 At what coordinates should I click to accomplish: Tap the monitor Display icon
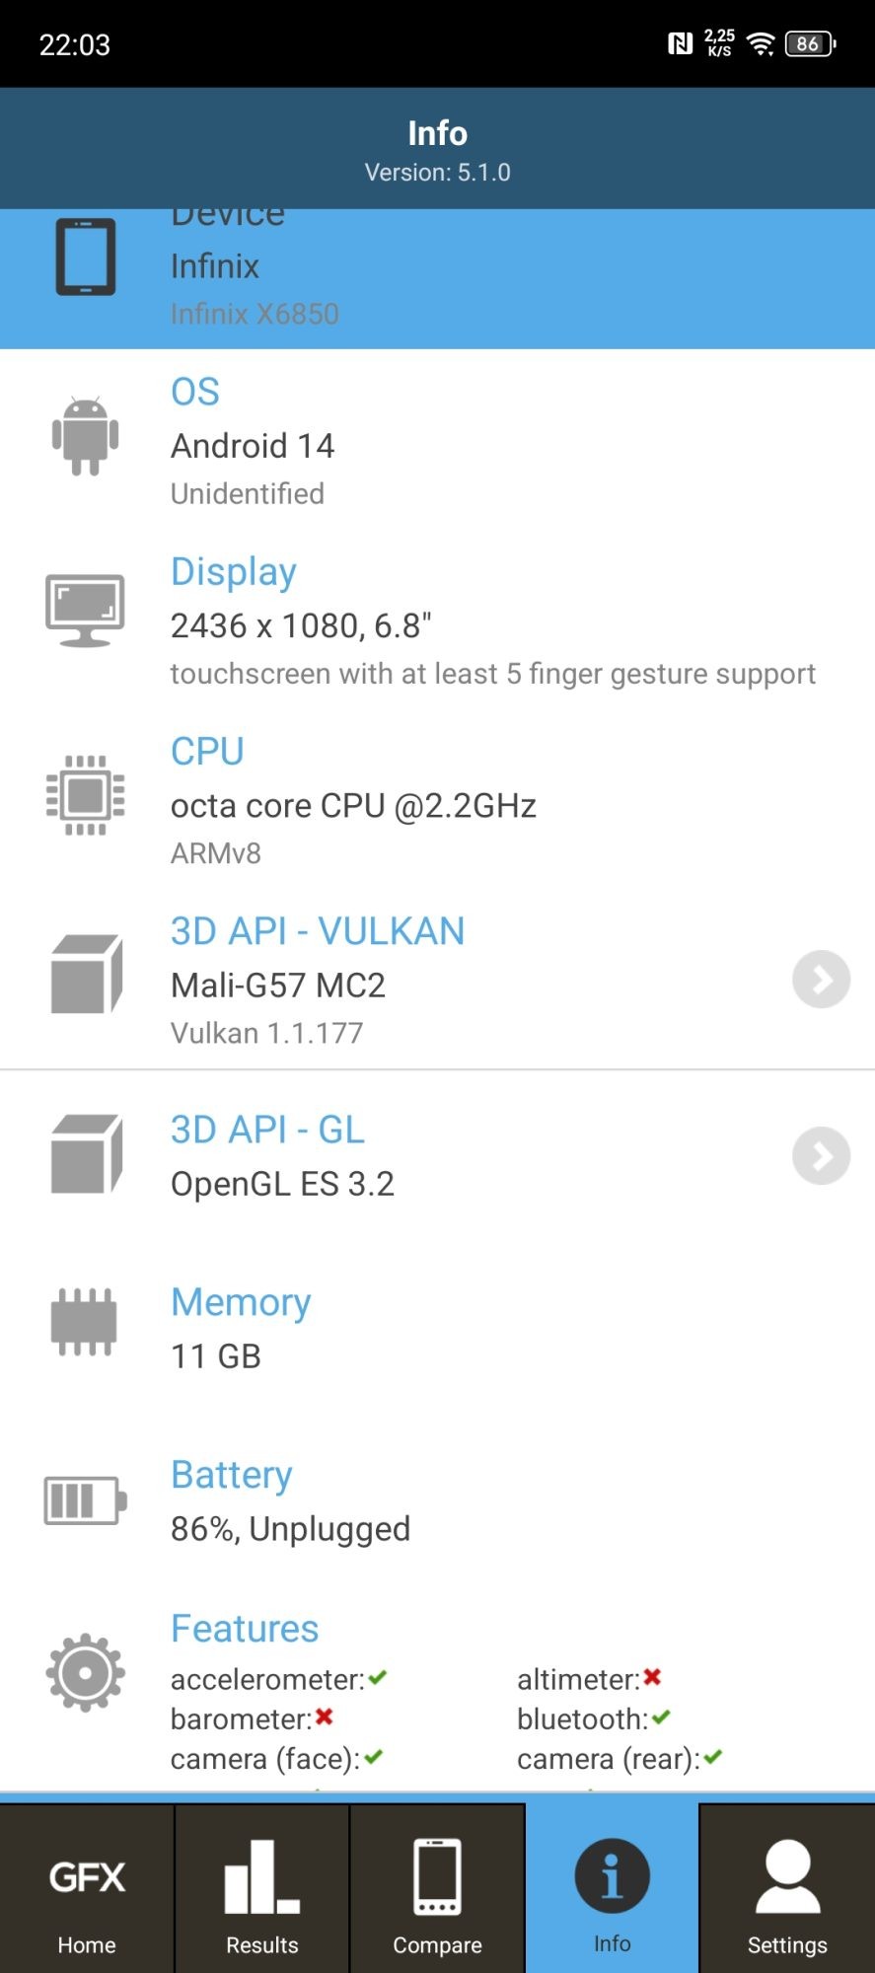86,610
